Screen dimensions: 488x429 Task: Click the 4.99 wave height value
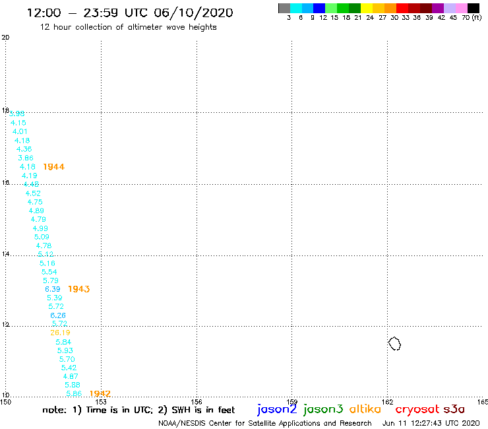coord(40,228)
